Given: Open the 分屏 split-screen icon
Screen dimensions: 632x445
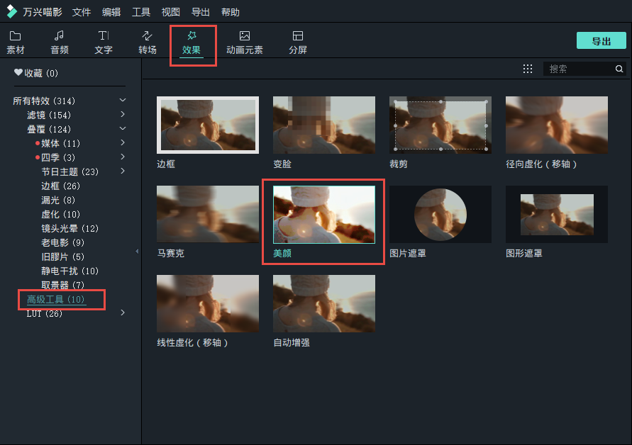Looking at the screenshot, I should (297, 40).
